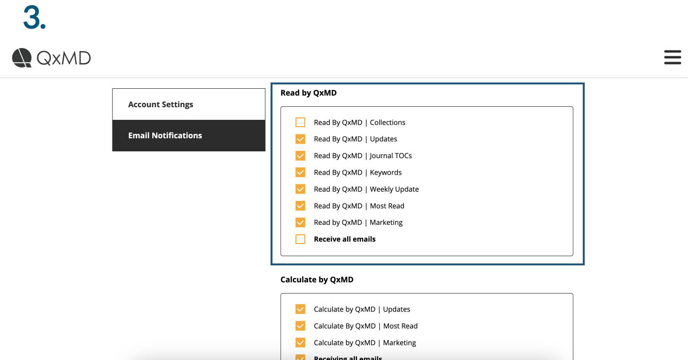Click the Calculate By QxMD | Most Read label

pyautogui.click(x=366, y=326)
